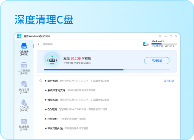Image resolution: width=194 pixels, height=140 pixels.
Task: Select the C盘瘦身 (10GB) label
Action: point(24,53)
